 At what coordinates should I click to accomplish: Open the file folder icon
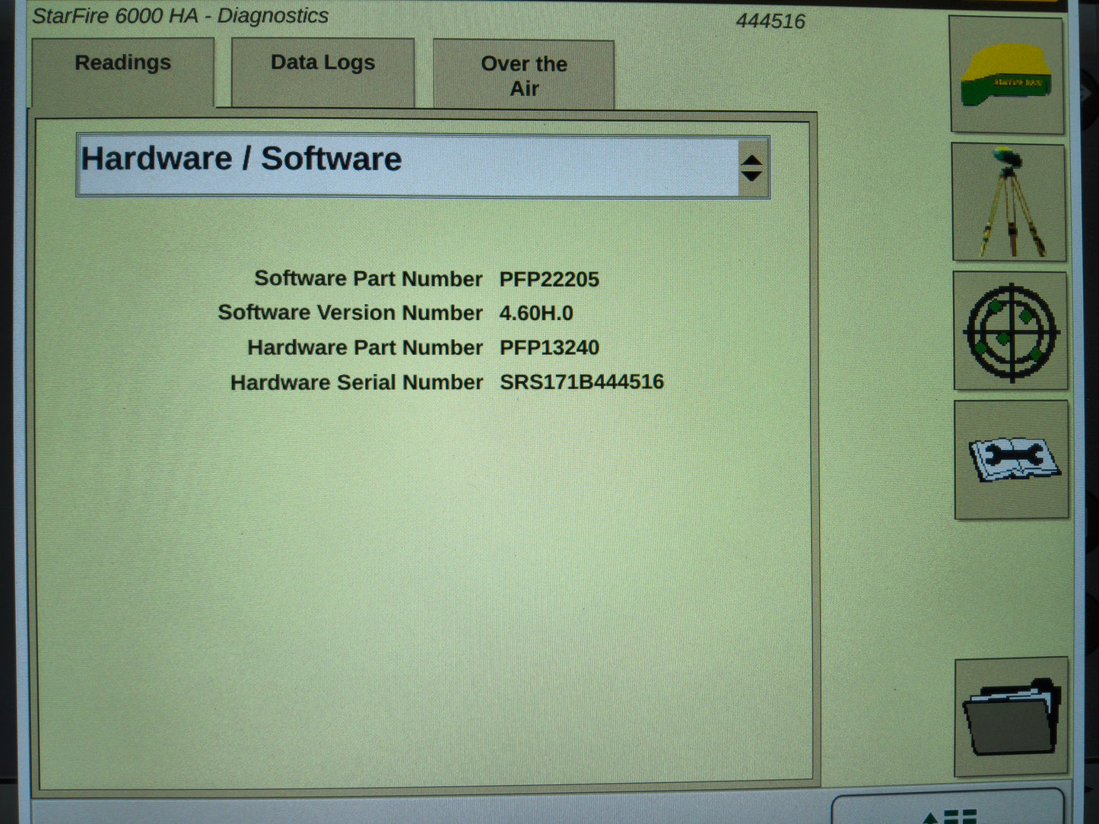tap(1012, 717)
